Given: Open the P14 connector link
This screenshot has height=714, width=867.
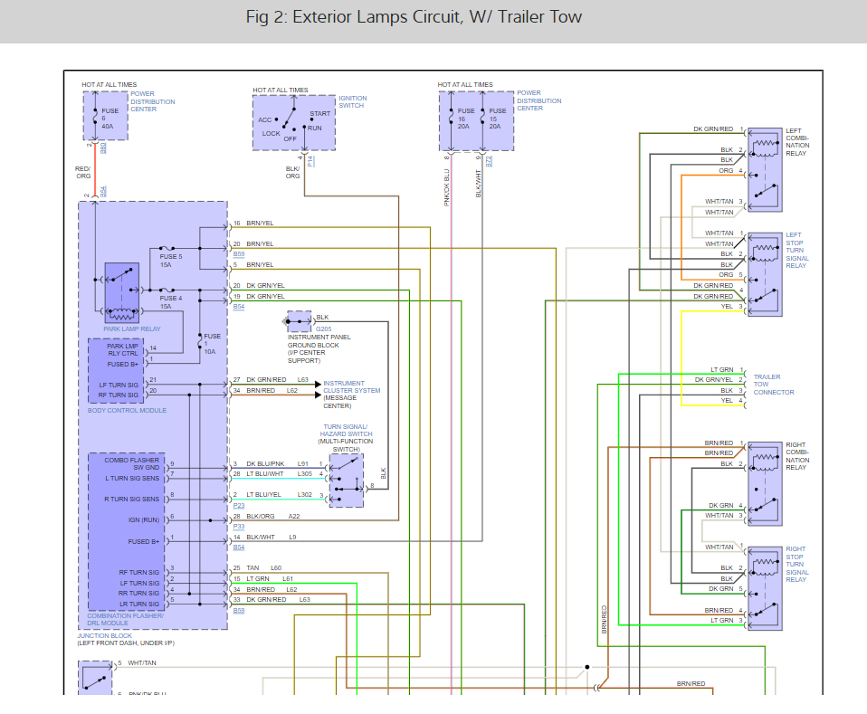Looking at the screenshot, I should tap(310, 160).
